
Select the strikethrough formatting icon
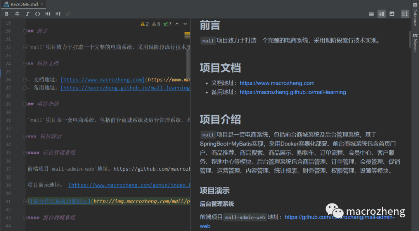17,14
